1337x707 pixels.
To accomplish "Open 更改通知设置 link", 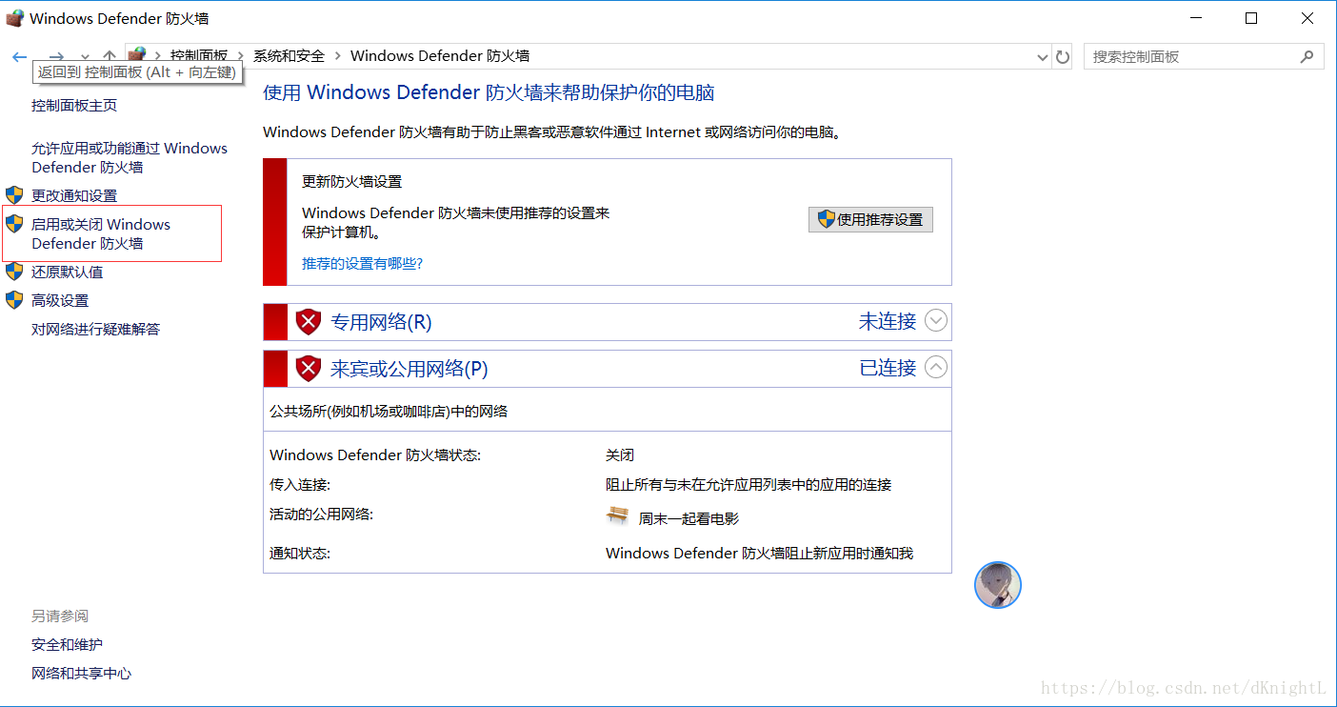I will pyautogui.click(x=74, y=195).
